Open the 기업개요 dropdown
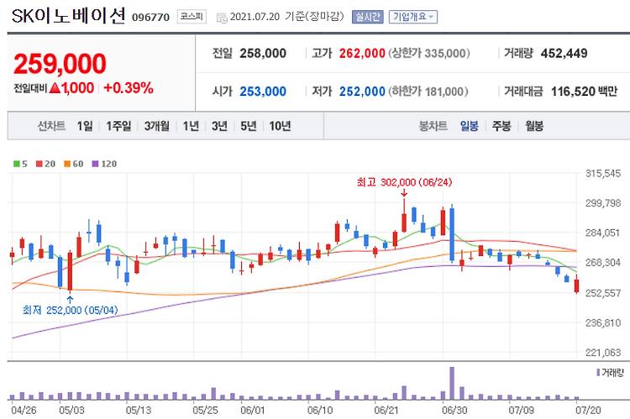Image resolution: width=630 pixels, height=419 pixels. point(413,17)
